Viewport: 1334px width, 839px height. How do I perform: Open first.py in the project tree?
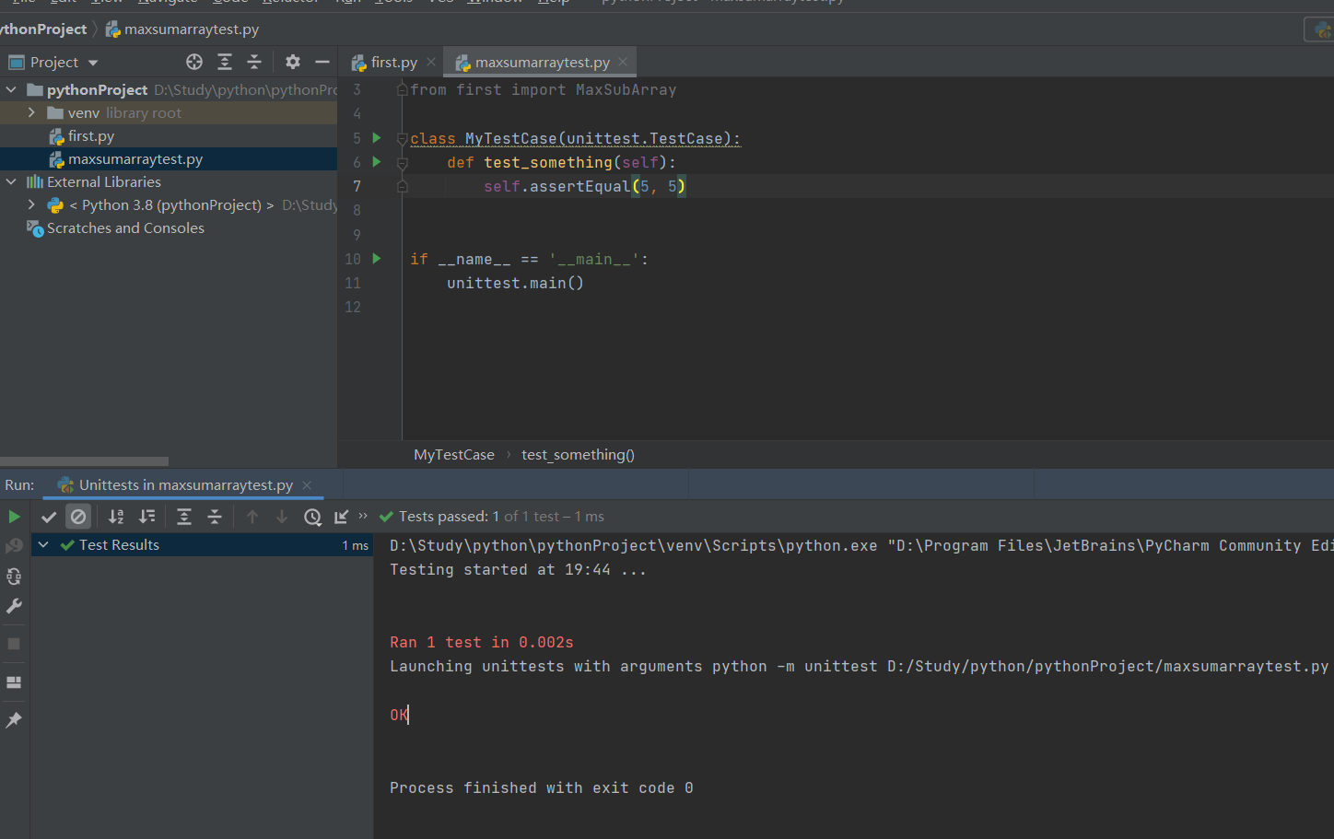coord(90,135)
